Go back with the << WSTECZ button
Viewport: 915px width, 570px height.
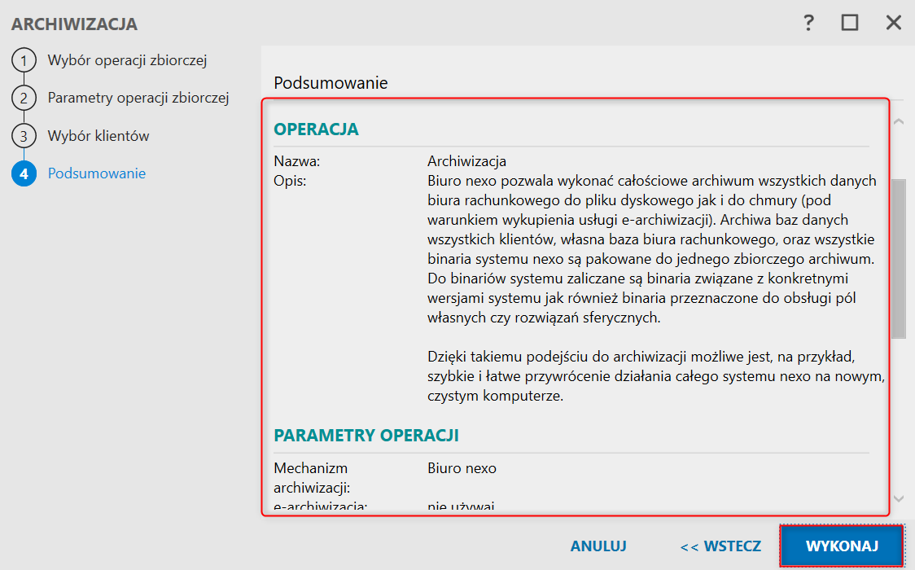tap(720, 546)
